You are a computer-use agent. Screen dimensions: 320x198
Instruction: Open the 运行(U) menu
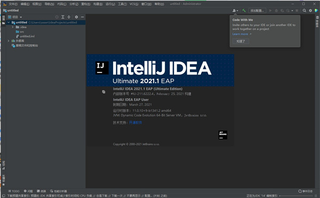pos(110,4)
